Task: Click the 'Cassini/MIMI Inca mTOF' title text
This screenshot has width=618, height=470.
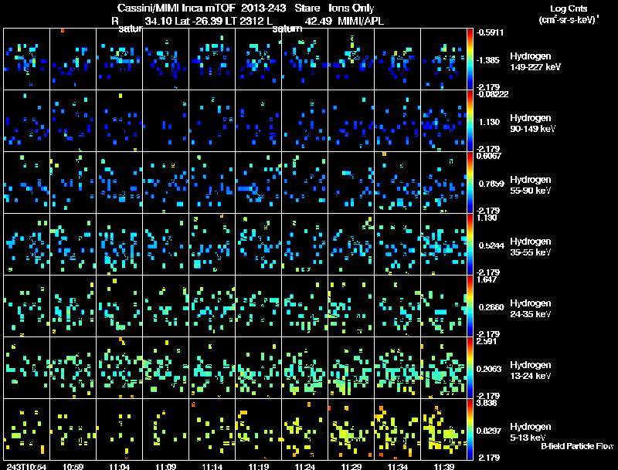Action: pyautogui.click(x=176, y=8)
